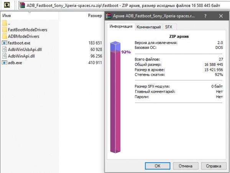
Task: Click the size value 410 911
Action: point(95,63)
